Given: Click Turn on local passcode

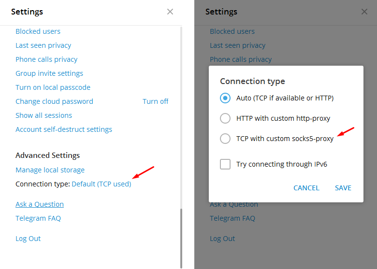Looking at the screenshot, I should pos(53,87).
